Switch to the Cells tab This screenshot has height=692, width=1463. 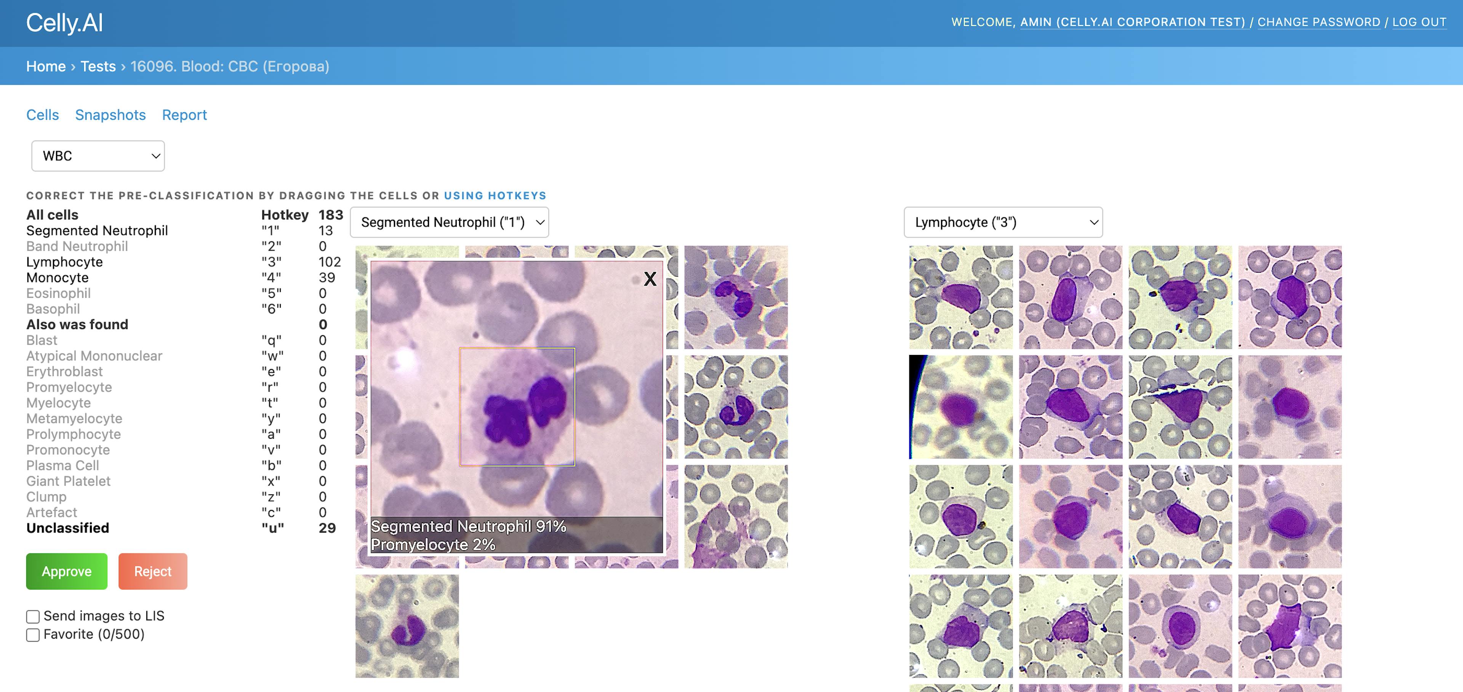(43, 115)
